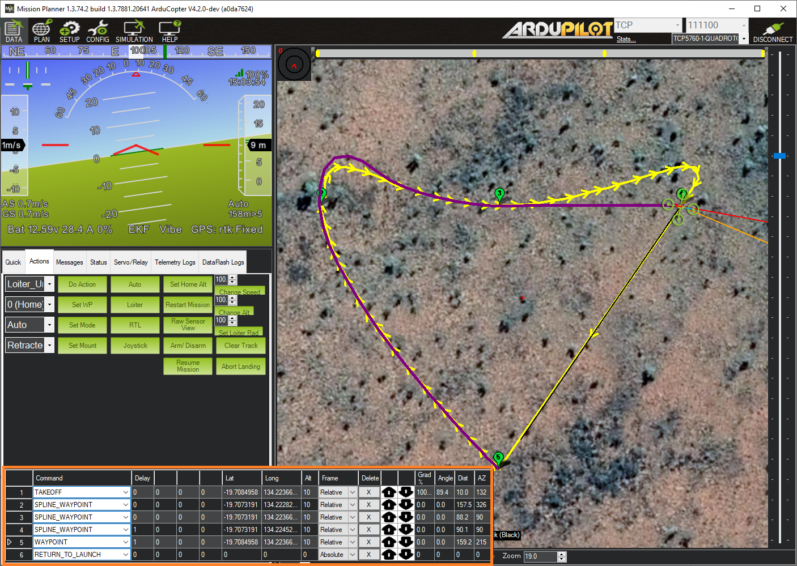Open the DataFlash Logs tab
The height and width of the screenshot is (566, 797).
pos(223,261)
